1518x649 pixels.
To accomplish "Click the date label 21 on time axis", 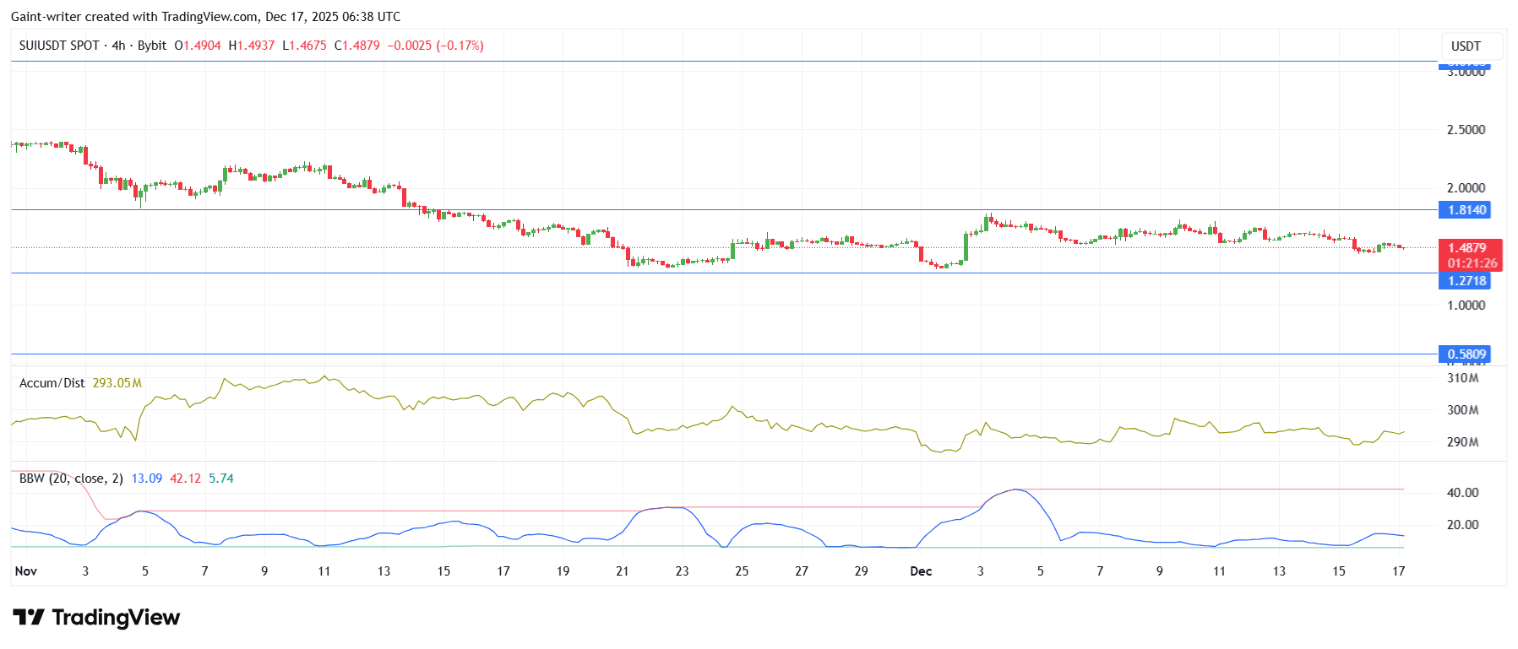I will click(623, 571).
